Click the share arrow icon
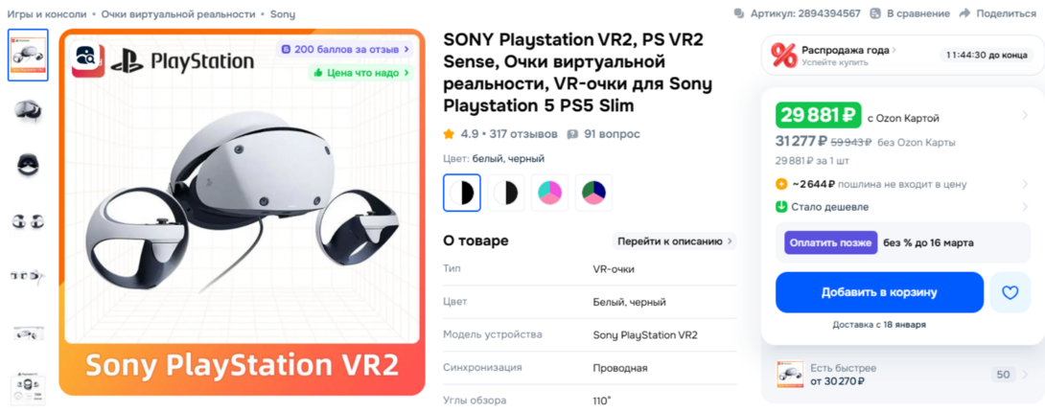Screen dimensions: 1045x412 point(964,13)
